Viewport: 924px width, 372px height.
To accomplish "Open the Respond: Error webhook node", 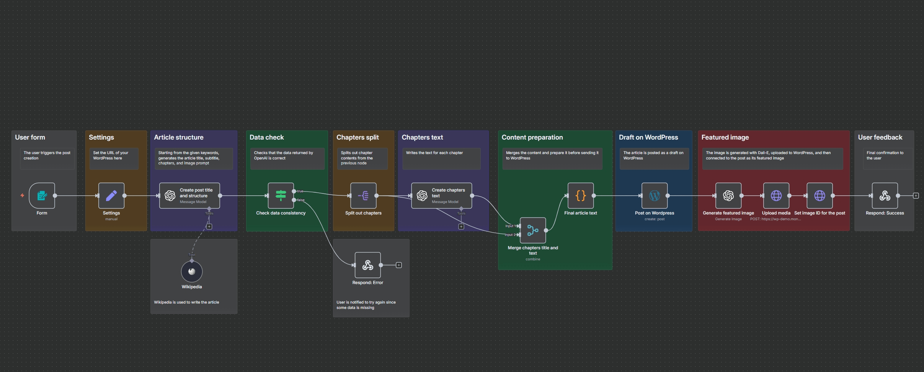I will 367,265.
